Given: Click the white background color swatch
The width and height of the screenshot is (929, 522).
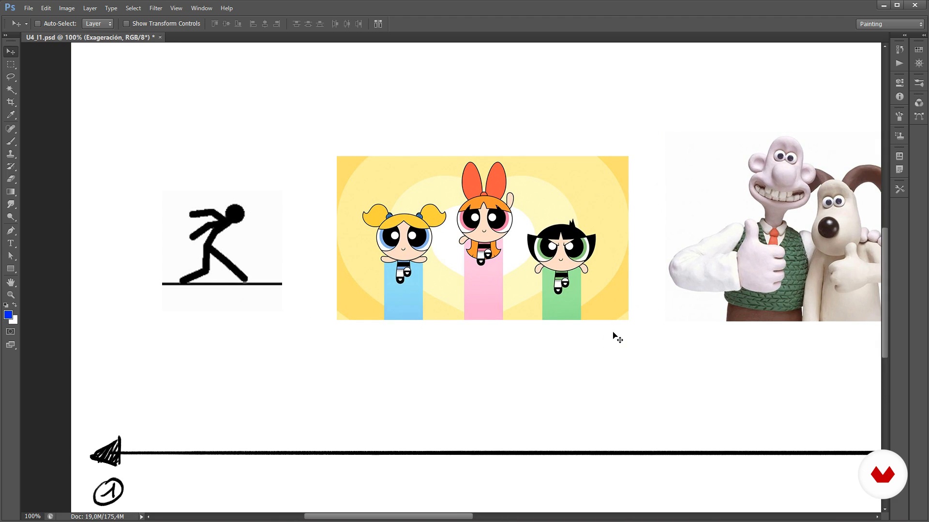Looking at the screenshot, I should click(x=15, y=320).
